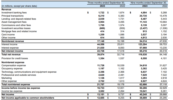Screen dimensions: 173x100
Task: Select the 'Interest expense' row label
Action: click(x=10, y=48)
